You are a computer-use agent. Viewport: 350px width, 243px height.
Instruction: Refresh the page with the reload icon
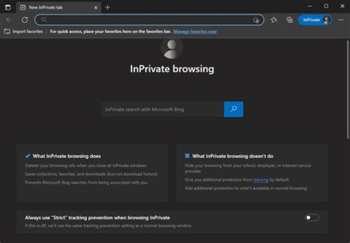(x=25, y=20)
